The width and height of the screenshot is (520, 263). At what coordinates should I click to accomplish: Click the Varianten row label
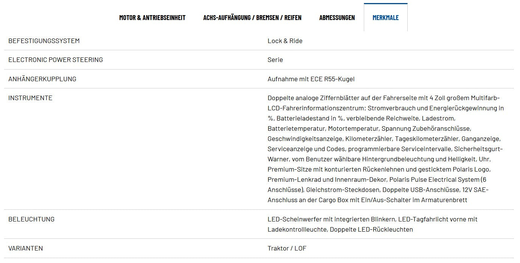(x=26, y=248)
